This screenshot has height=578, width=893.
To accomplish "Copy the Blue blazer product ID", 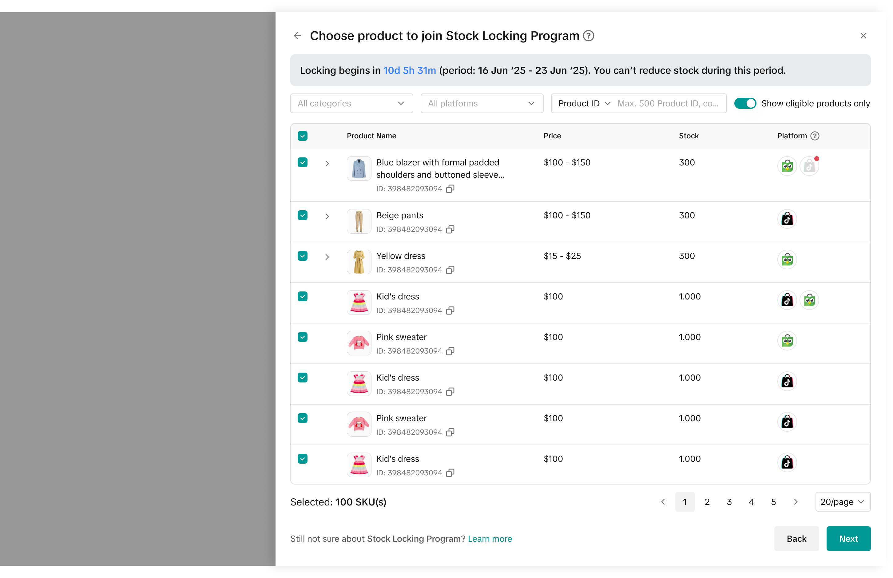I will click(450, 189).
